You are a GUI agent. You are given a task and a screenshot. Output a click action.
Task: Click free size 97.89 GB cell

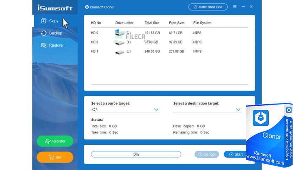tap(175, 42)
